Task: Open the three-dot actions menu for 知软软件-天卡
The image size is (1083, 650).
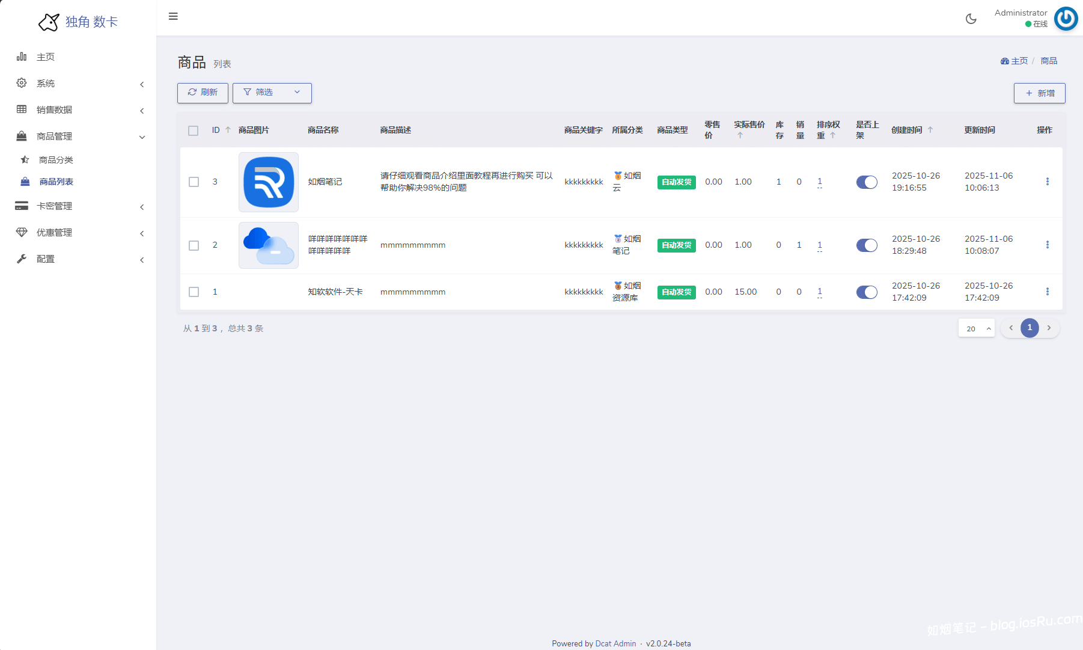Action: (x=1048, y=292)
